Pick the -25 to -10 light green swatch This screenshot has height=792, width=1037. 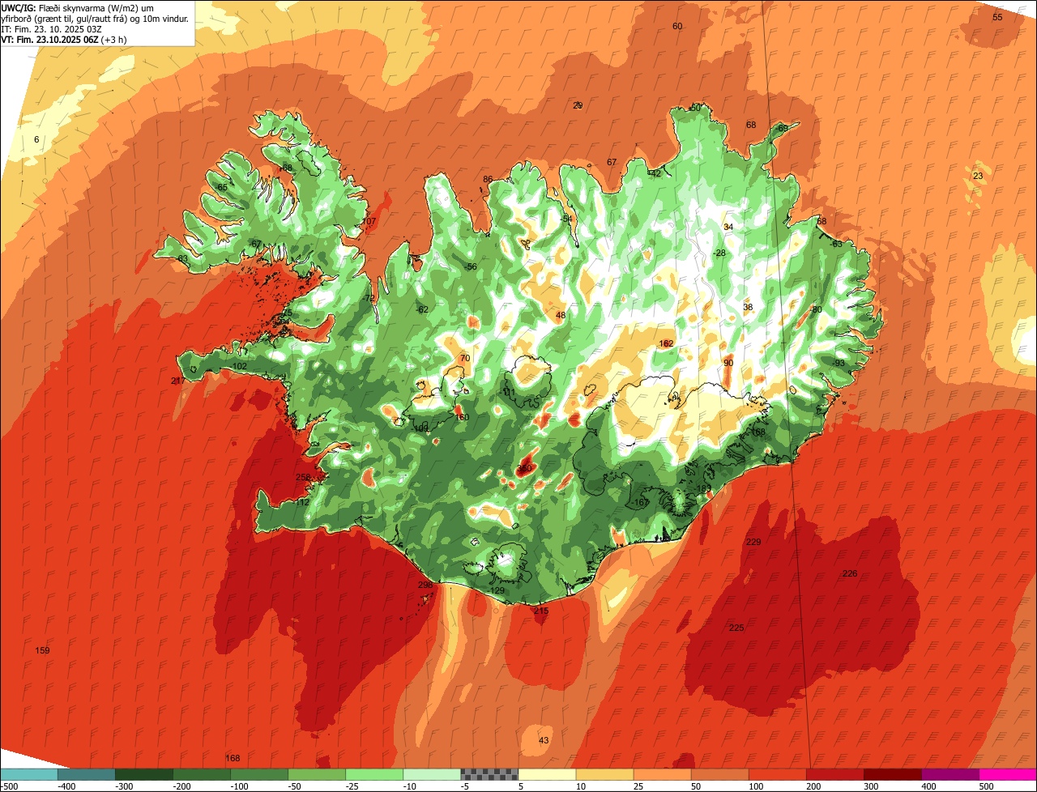click(x=374, y=774)
